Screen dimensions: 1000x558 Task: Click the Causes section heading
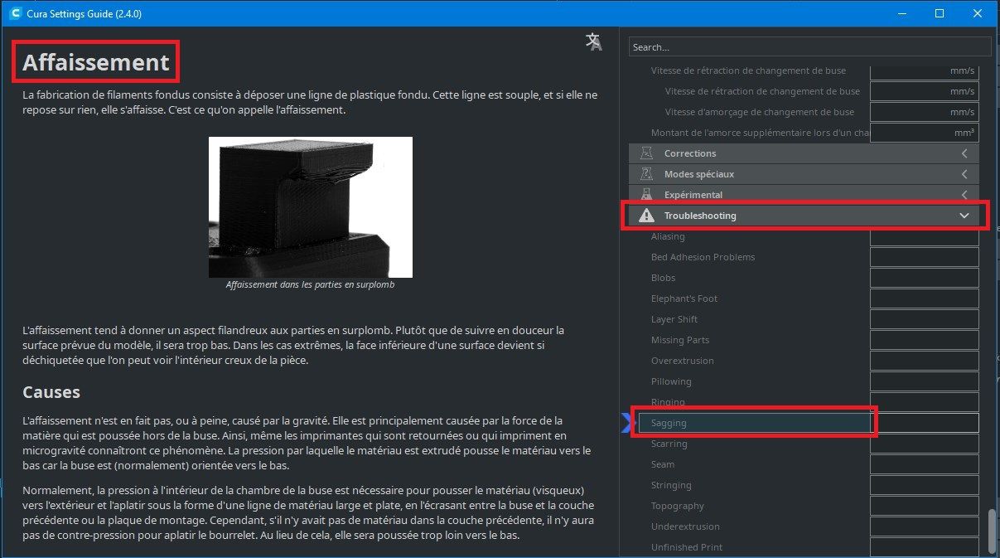pos(51,391)
